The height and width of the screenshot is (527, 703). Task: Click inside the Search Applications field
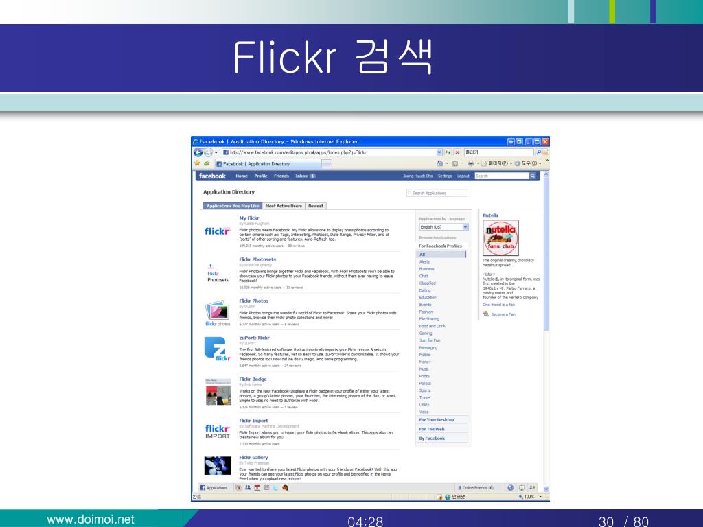click(x=437, y=193)
